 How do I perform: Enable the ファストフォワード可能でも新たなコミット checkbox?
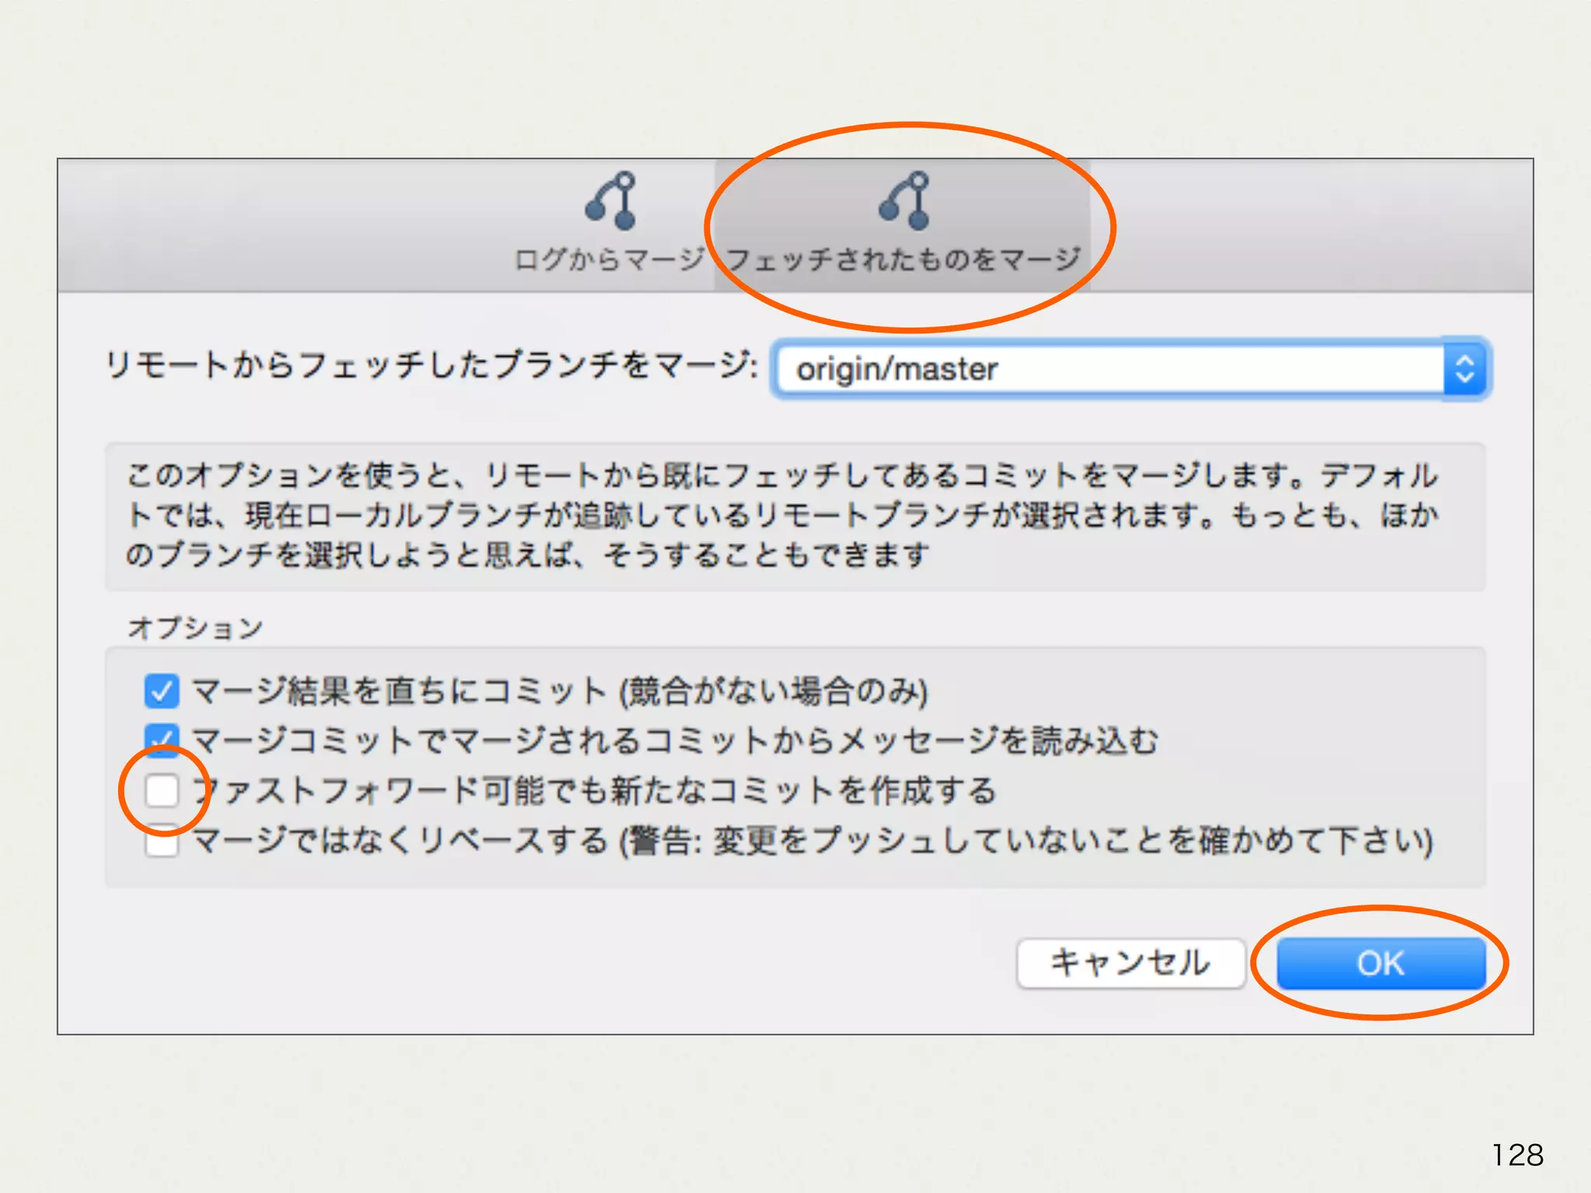(x=162, y=791)
